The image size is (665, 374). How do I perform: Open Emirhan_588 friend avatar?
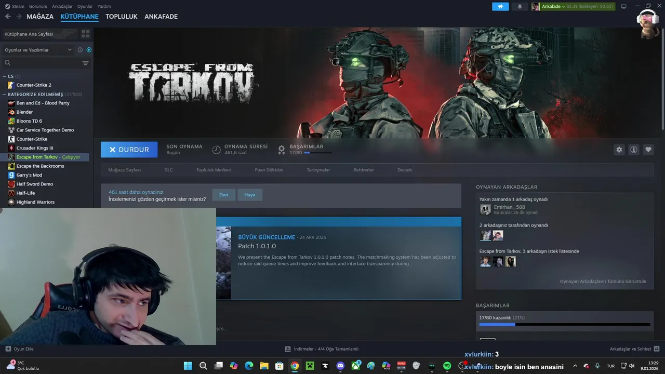485,209
